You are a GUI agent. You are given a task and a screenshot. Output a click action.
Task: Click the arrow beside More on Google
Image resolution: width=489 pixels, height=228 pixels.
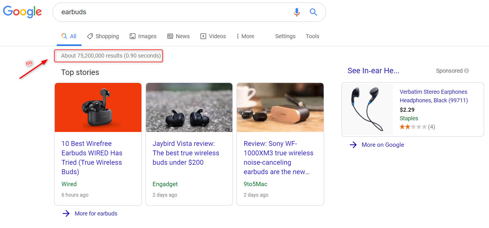353,145
